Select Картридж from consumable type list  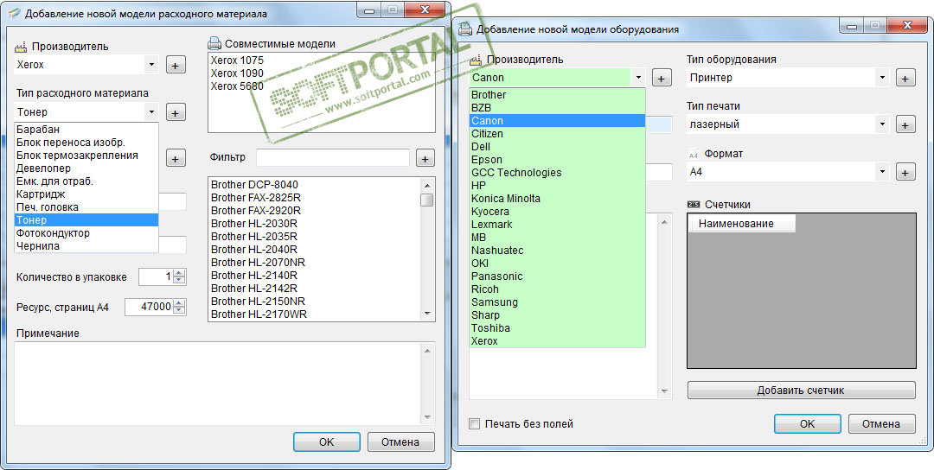[86, 194]
